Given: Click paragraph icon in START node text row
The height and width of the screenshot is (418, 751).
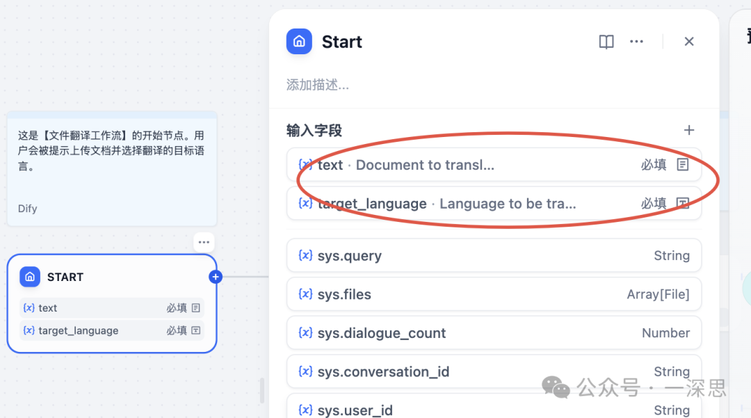Looking at the screenshot, I should tap(196, 308).
